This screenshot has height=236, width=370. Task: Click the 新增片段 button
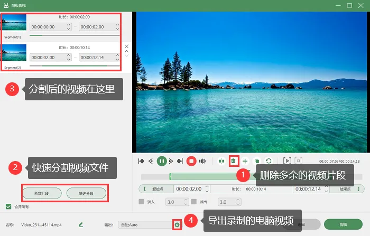[42, 193]
